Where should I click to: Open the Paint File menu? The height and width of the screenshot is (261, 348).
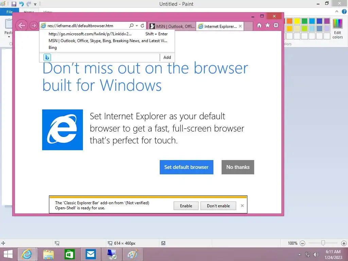point(9,12)
